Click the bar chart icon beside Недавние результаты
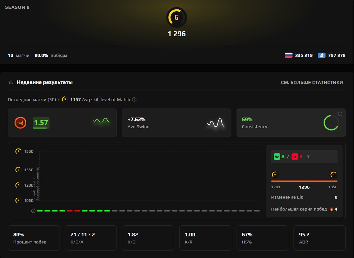Screen dimensions: 354x258 point(11,82)
